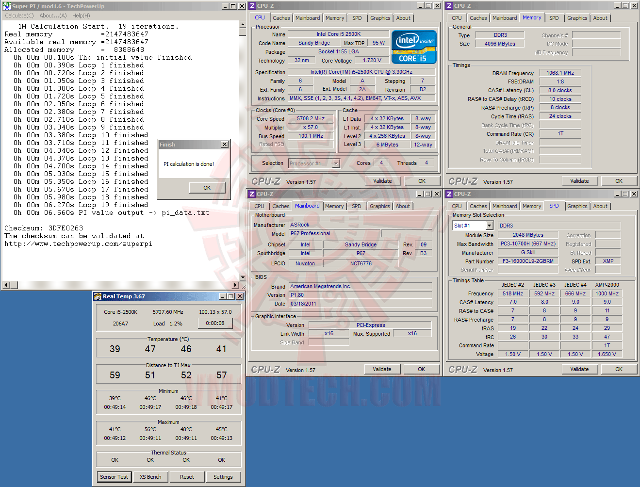Screen dimensions: 640x487
Task: Click the 'http://www.techpowerup.com/superpi' text in Super PI
Action: [x=78, y=243]
